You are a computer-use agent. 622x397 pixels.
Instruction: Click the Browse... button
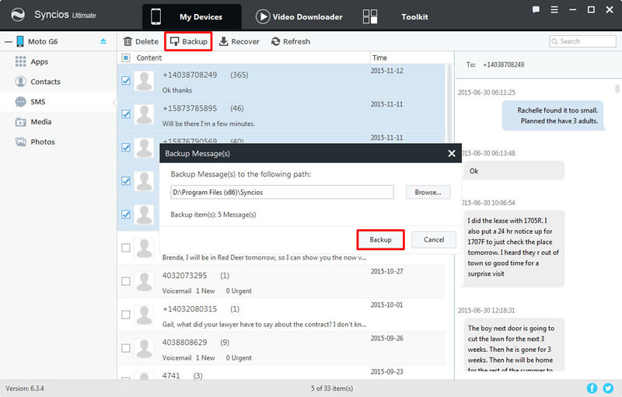click(x=428, y=192)
